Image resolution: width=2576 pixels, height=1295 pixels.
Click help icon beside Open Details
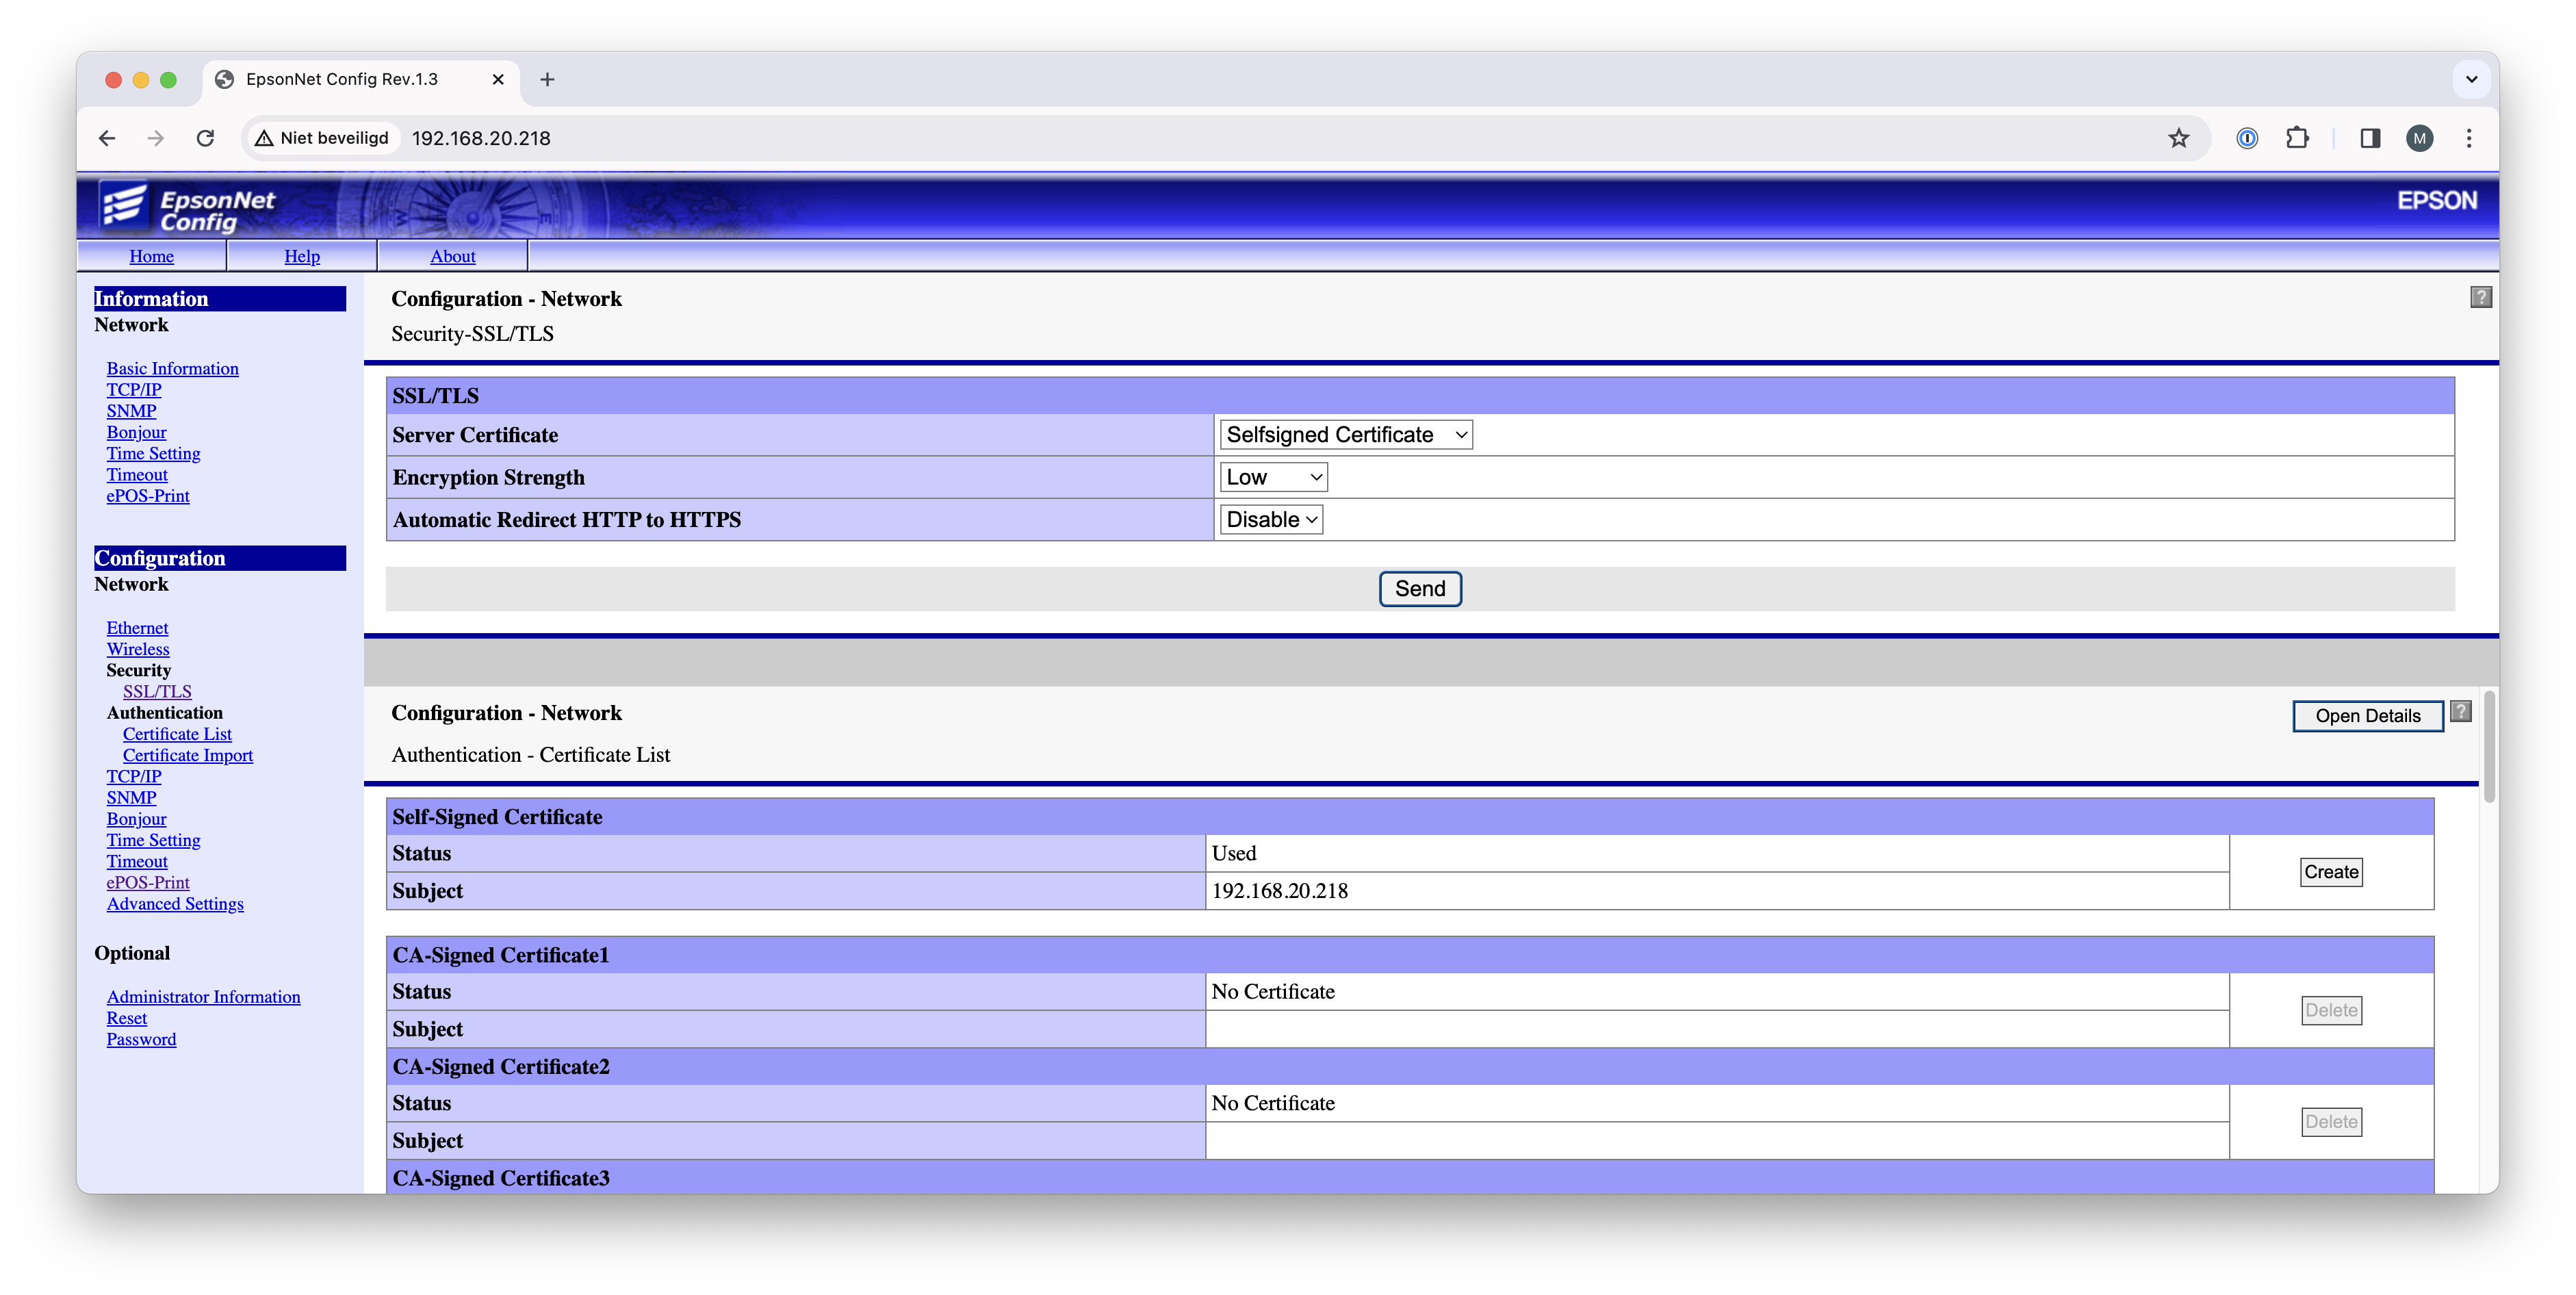[2461, 711]
